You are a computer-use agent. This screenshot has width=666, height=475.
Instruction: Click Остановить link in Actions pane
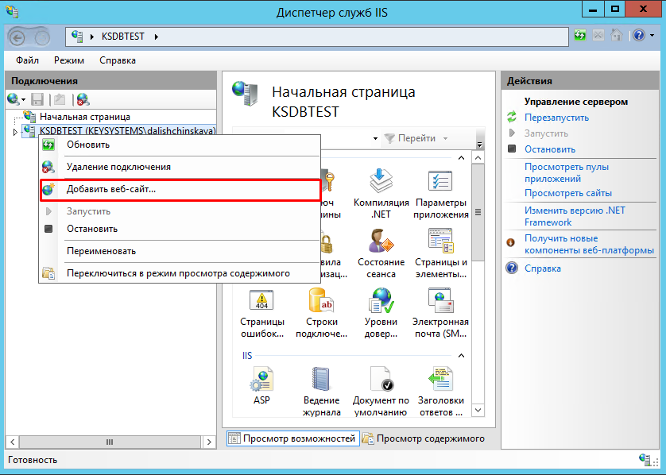pyautogui.click(x=550, y=149)
